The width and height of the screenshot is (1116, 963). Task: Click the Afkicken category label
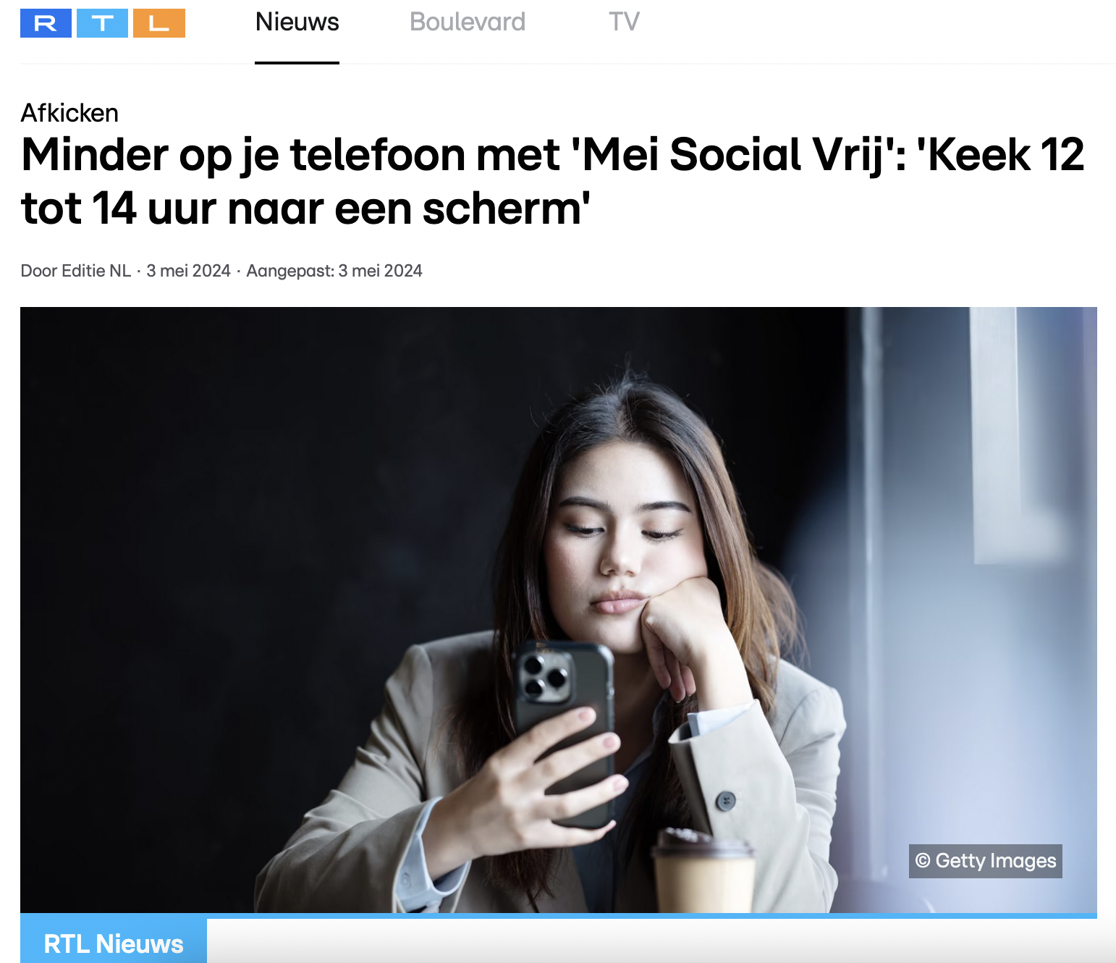click(69, 113)
